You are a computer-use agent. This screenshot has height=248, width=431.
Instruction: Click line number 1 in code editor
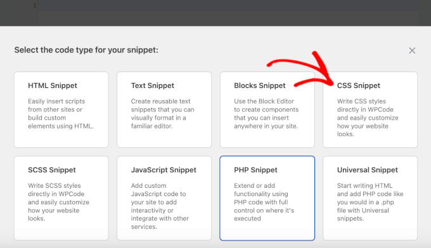(x=35, y=6)
